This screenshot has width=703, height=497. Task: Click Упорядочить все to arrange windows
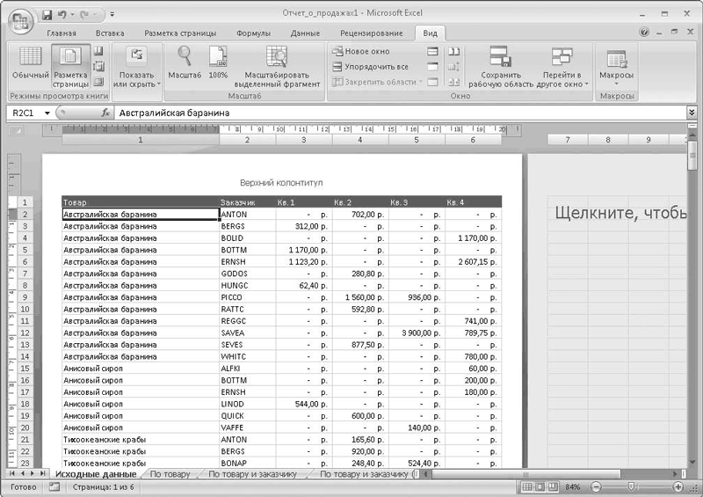(x=369, y=66)
